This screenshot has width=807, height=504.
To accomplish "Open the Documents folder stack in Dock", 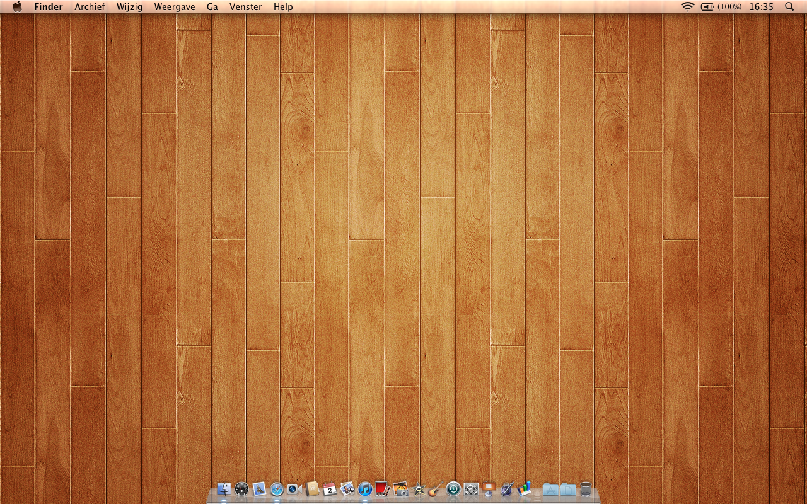I will coord(568,489).
